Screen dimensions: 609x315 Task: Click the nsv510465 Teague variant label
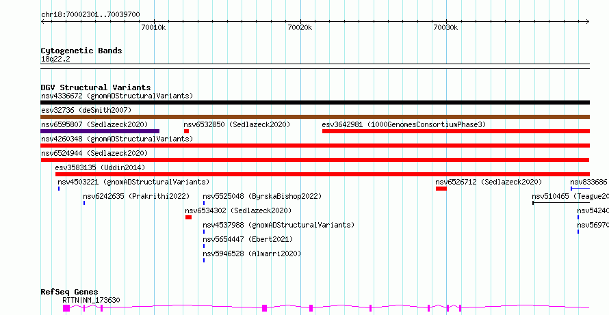569,196
